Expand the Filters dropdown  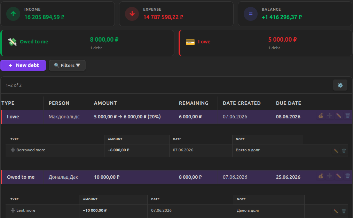point(67,65)
